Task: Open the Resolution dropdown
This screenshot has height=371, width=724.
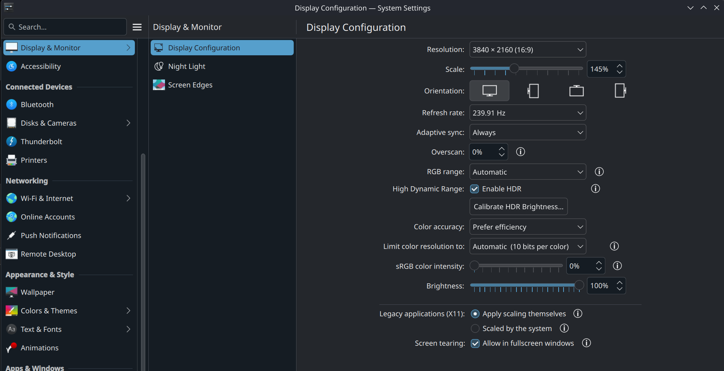Action: [x=527, y=50]
